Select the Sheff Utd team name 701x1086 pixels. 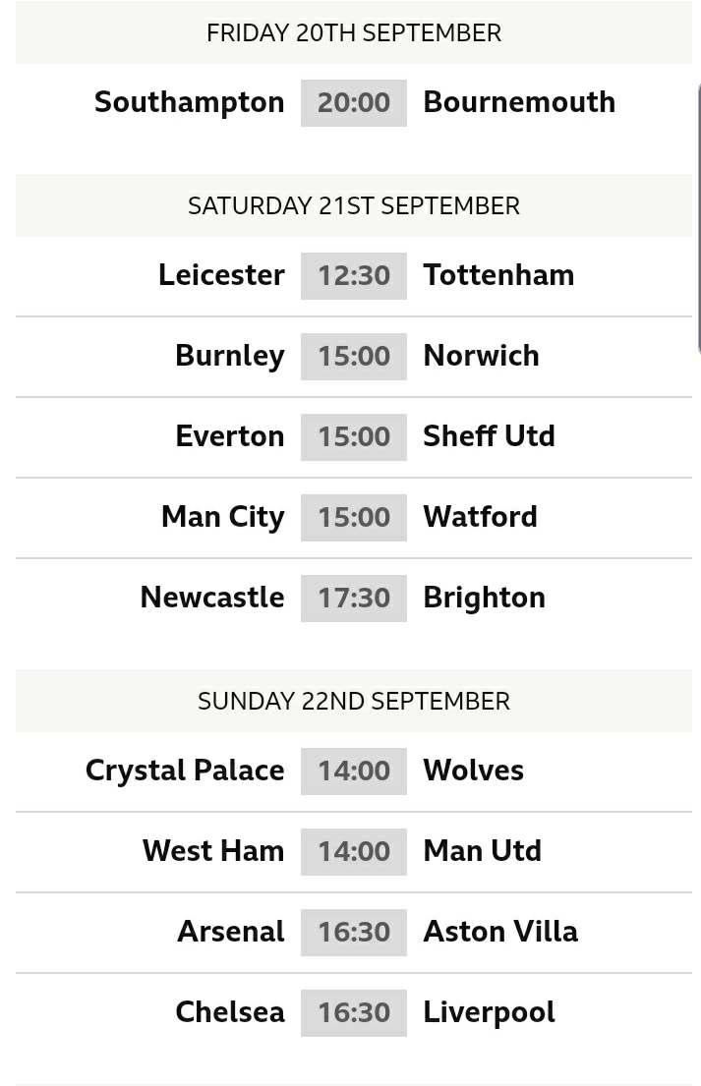tap(489, 436)
